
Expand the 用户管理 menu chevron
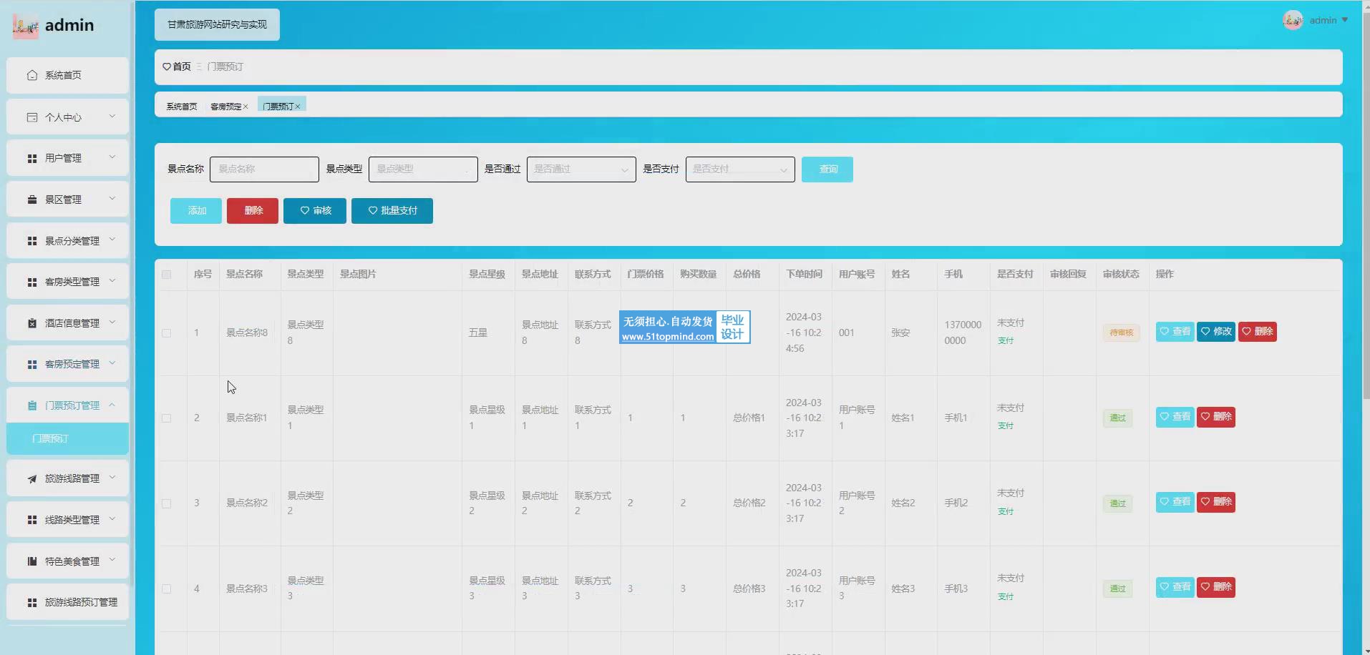pyautogui.click(x=112, y=157)
